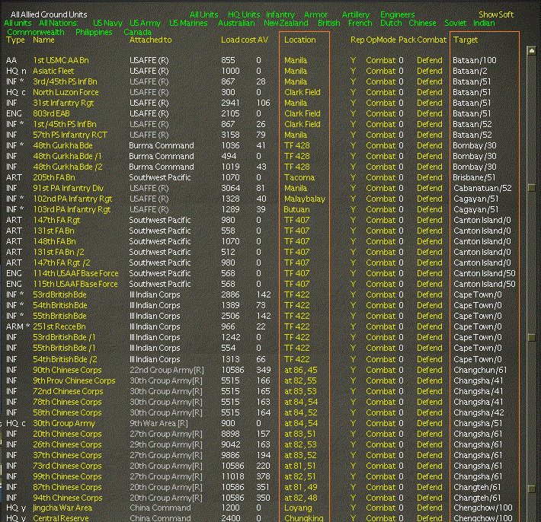Select 251st Recce Bn unit

pyautogui.click(x=59, y=326)
